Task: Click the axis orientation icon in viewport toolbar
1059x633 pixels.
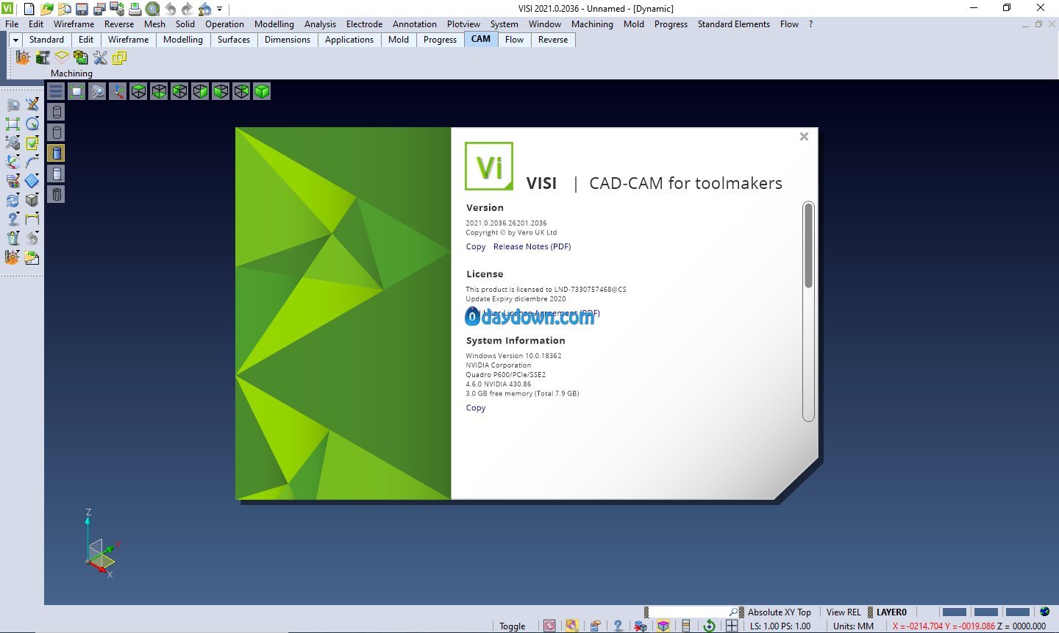Action: coord(118,91)
